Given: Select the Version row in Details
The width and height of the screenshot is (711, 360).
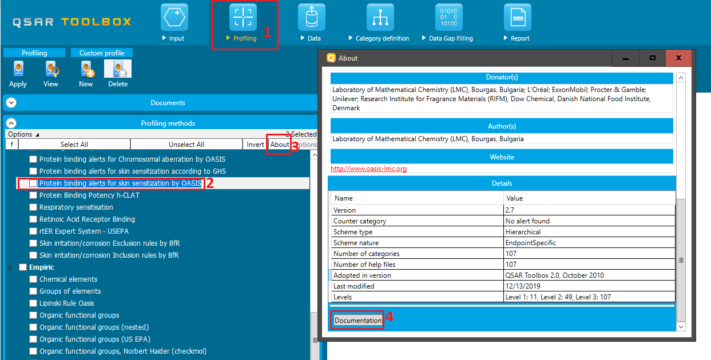Looking at the screenshot, I should click(503, 210).
